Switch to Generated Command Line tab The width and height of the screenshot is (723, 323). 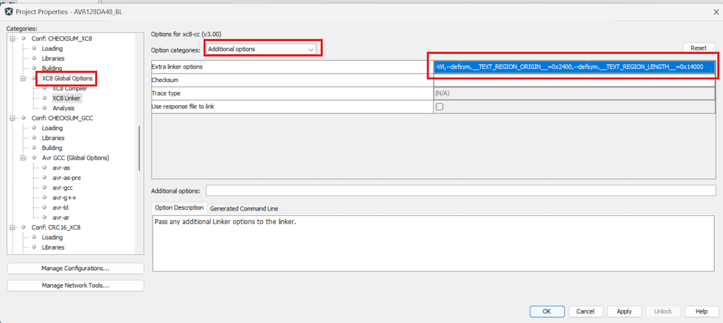click(244, 209)
